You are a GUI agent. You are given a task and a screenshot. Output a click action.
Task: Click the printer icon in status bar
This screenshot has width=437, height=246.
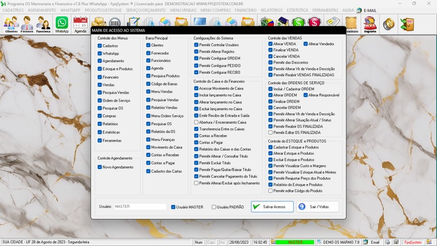coord(388,242)
